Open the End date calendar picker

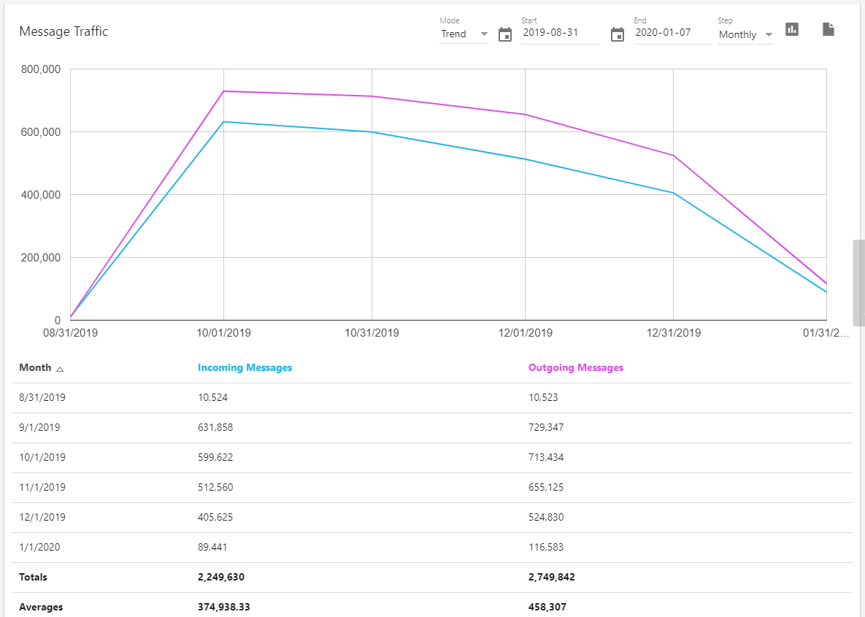point(618,34)
